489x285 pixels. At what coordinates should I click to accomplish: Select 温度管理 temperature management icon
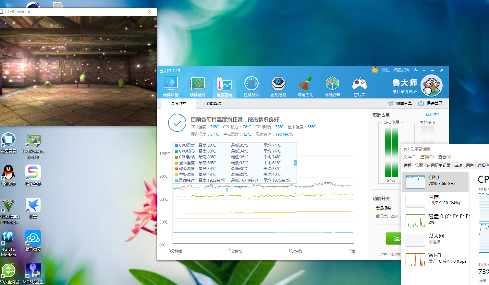225,87
